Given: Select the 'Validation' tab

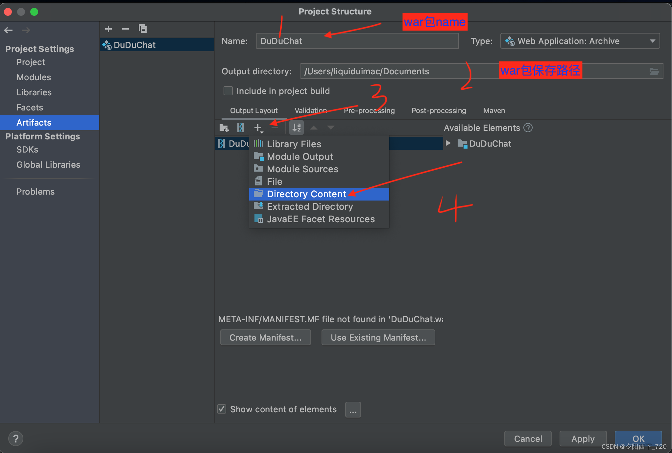Looking at the screenshot, I should 311,110.
